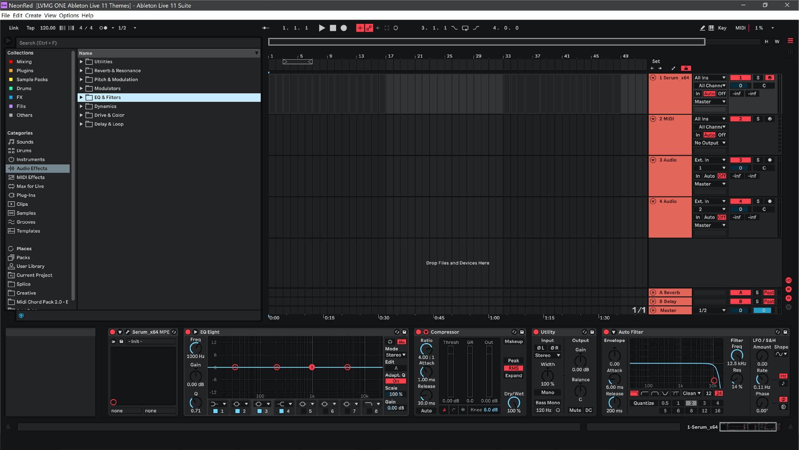Click the Tap tempo button
Viewport: 799px width, 450px height.
coord(31,28)
